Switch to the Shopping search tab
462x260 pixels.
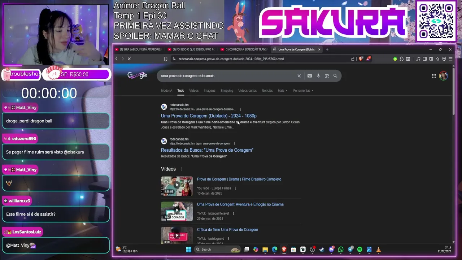227,91
